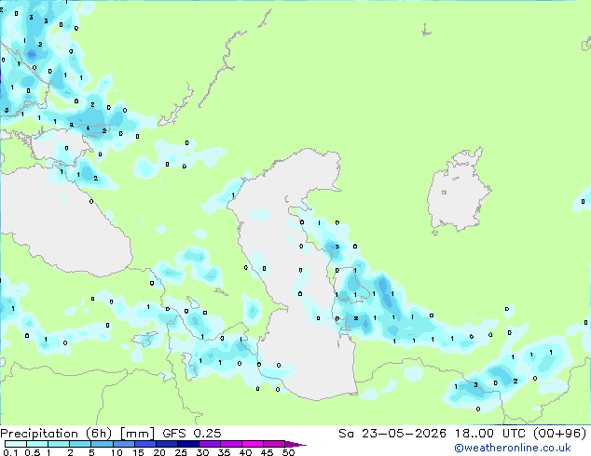Viewport: 591px width, 456px height.
Task: Open the weatheronline.co.uk link
Action: 513,448
